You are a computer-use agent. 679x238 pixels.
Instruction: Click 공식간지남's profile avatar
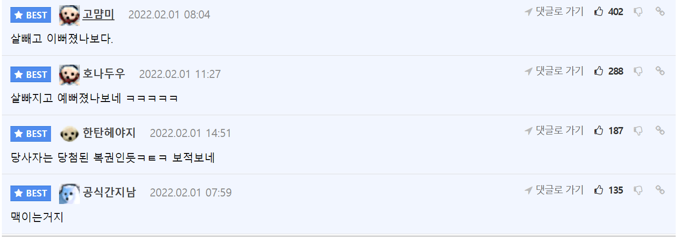(x=69, y=193)
